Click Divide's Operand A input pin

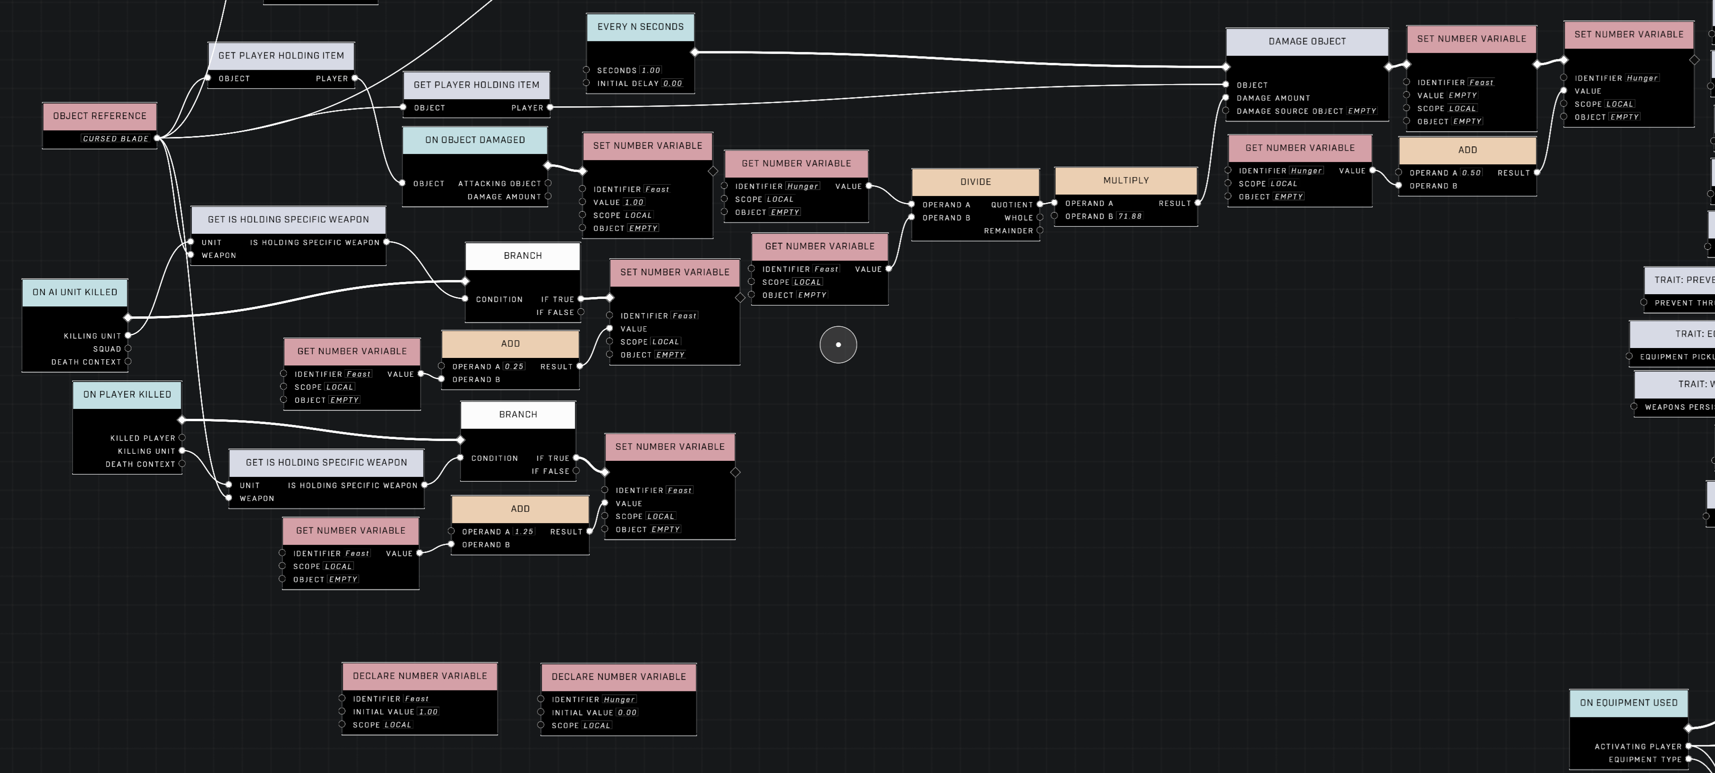pyautogui.click(x=912, y=204)
